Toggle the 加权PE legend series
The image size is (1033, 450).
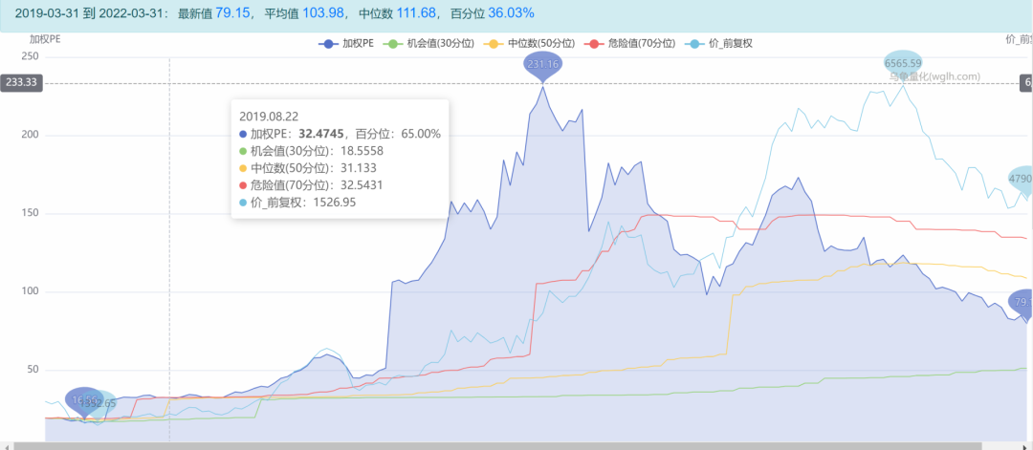(348, 43)
